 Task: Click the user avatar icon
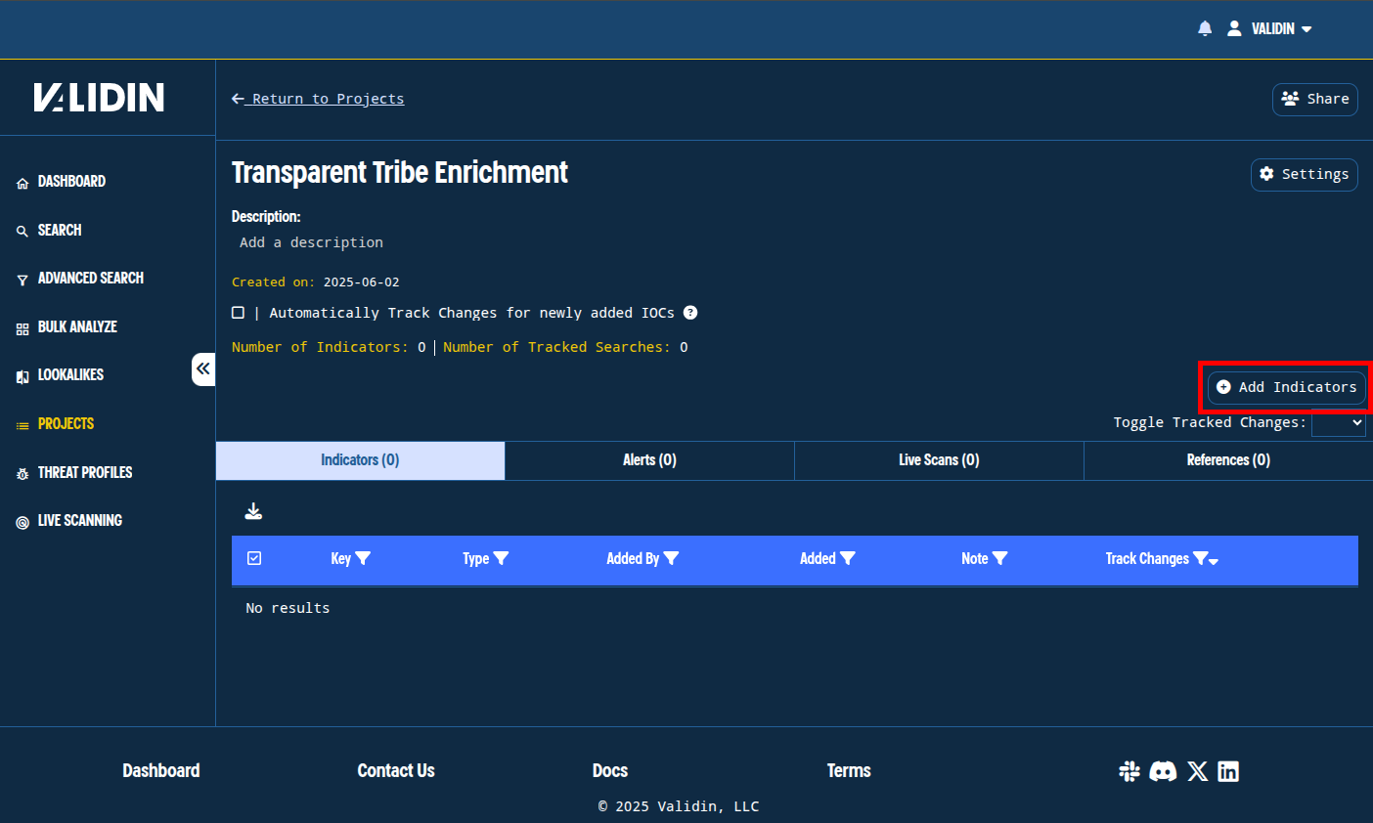pyautogui.click(x=1234, y=28)
